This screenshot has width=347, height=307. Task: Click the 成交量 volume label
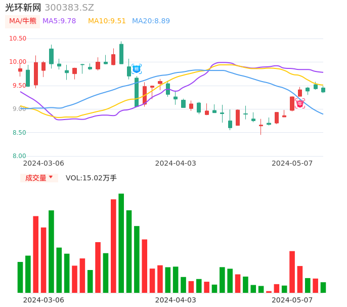tap(35, 178)
